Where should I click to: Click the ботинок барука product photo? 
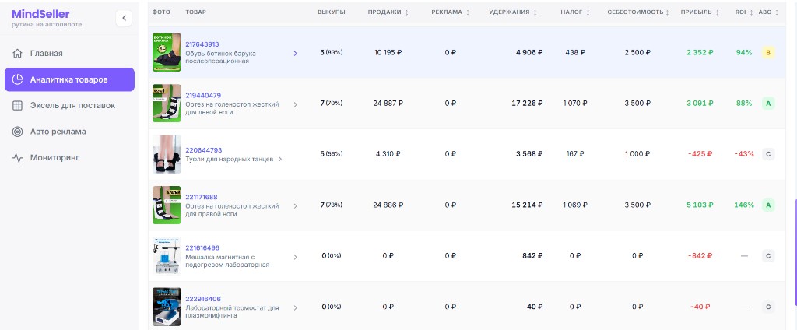point(167,52)
